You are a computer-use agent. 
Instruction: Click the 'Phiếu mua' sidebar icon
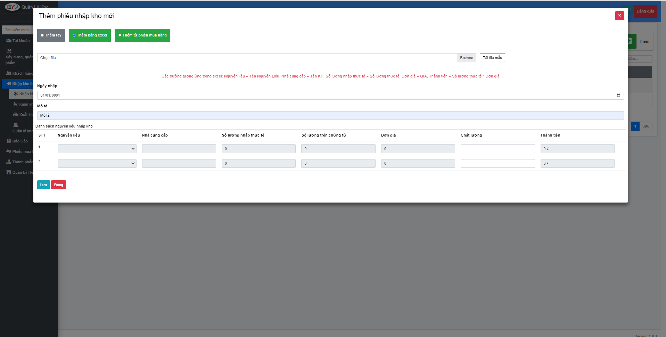[9, 151]
